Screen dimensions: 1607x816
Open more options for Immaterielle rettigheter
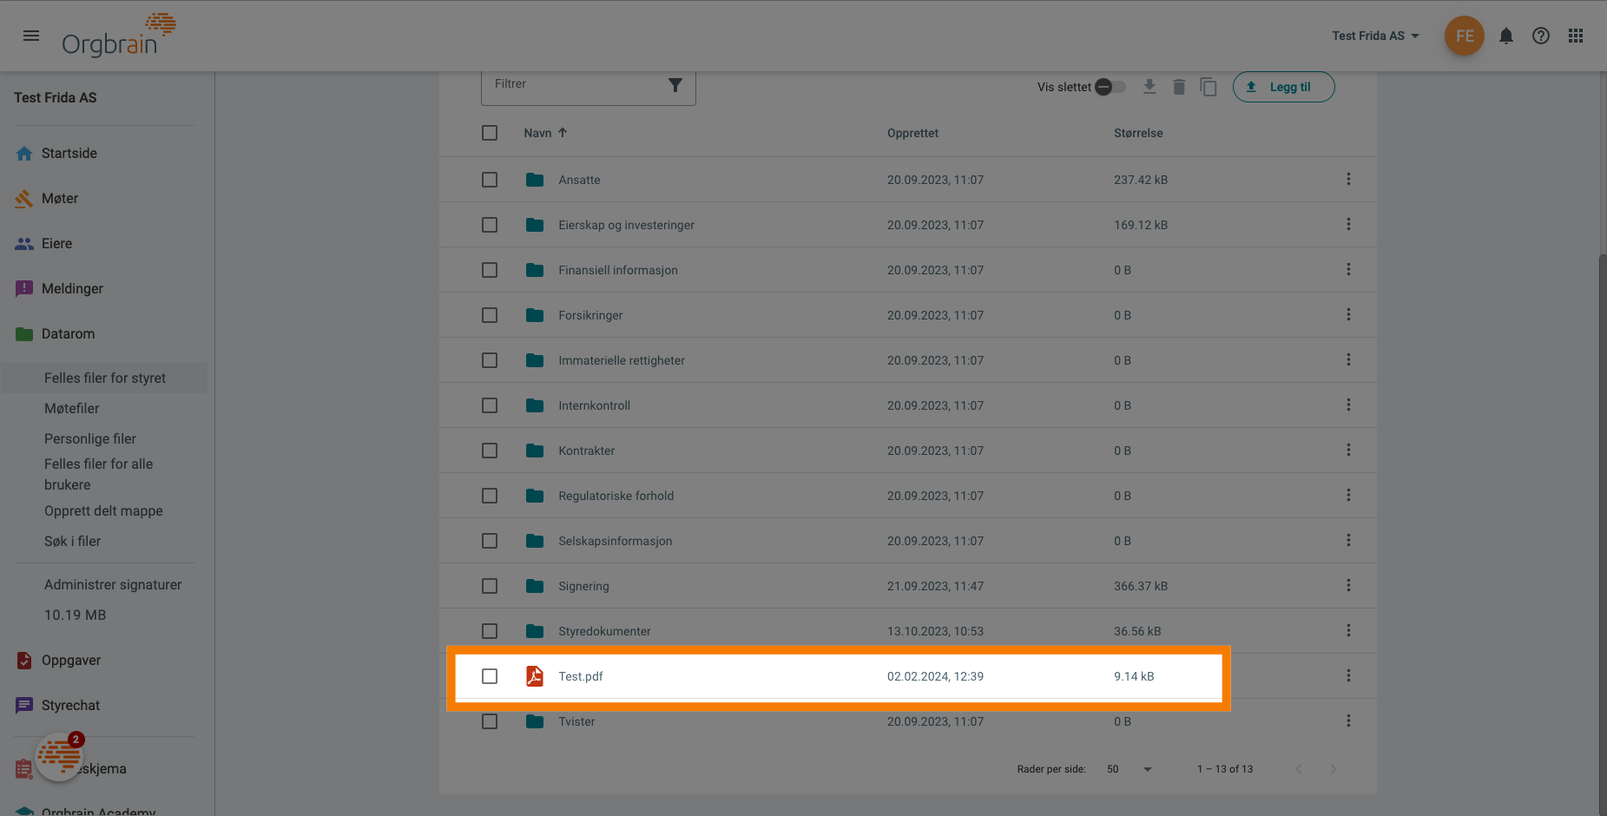point(1348,359)
